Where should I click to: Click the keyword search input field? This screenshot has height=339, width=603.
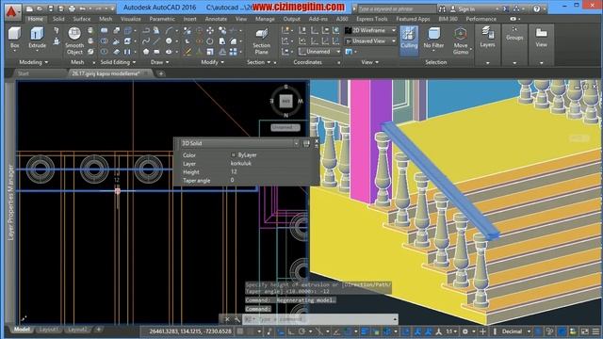tap(397, 8)
